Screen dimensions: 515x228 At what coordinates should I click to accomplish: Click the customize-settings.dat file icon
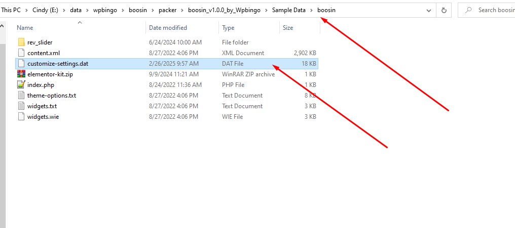click(x=21, y=64)
